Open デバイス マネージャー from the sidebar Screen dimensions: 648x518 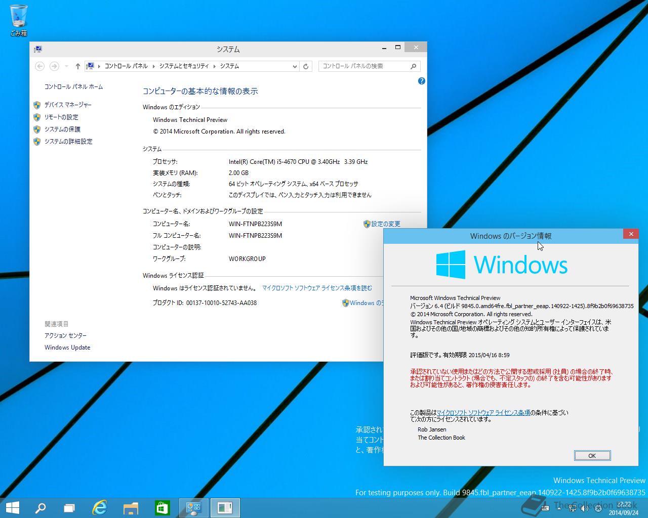tap(68, 105)
